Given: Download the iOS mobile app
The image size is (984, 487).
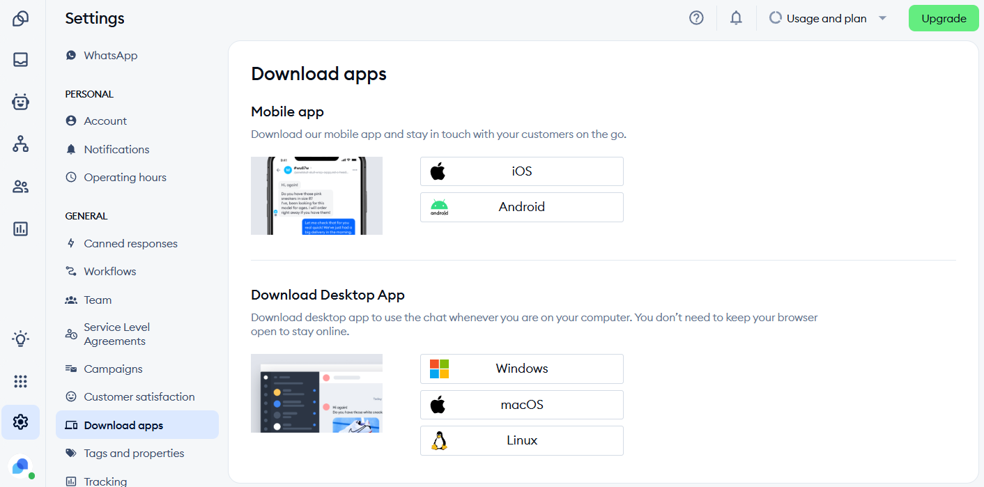Looking at the screenshot, I should click(x=522, y=171).
